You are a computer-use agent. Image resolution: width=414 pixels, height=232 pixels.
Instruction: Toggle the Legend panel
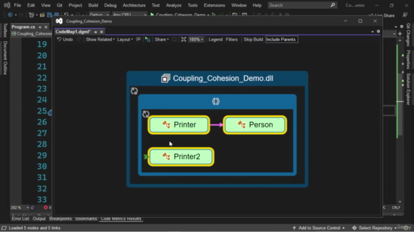(215, 39)
